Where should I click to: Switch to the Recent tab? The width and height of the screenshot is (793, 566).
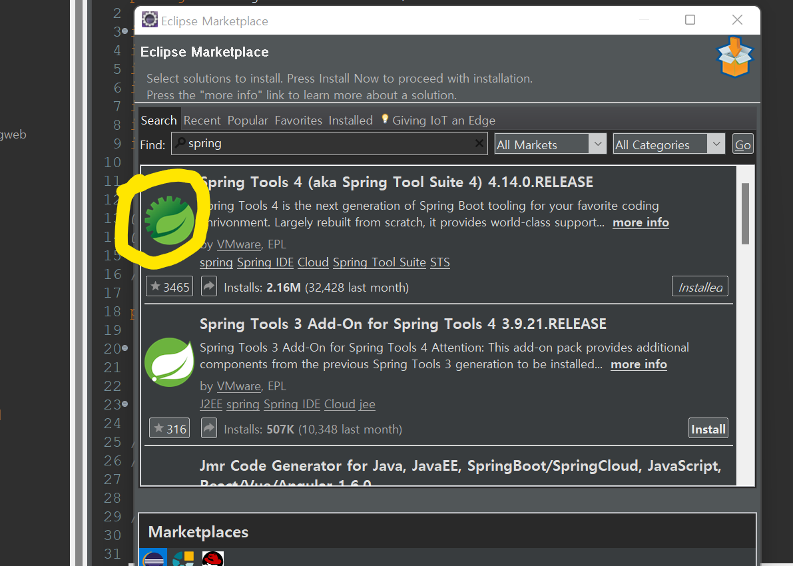point(202,121)
